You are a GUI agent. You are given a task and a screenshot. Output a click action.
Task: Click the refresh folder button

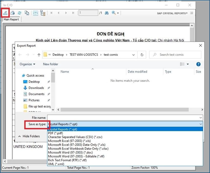click(x=142, y=55)
